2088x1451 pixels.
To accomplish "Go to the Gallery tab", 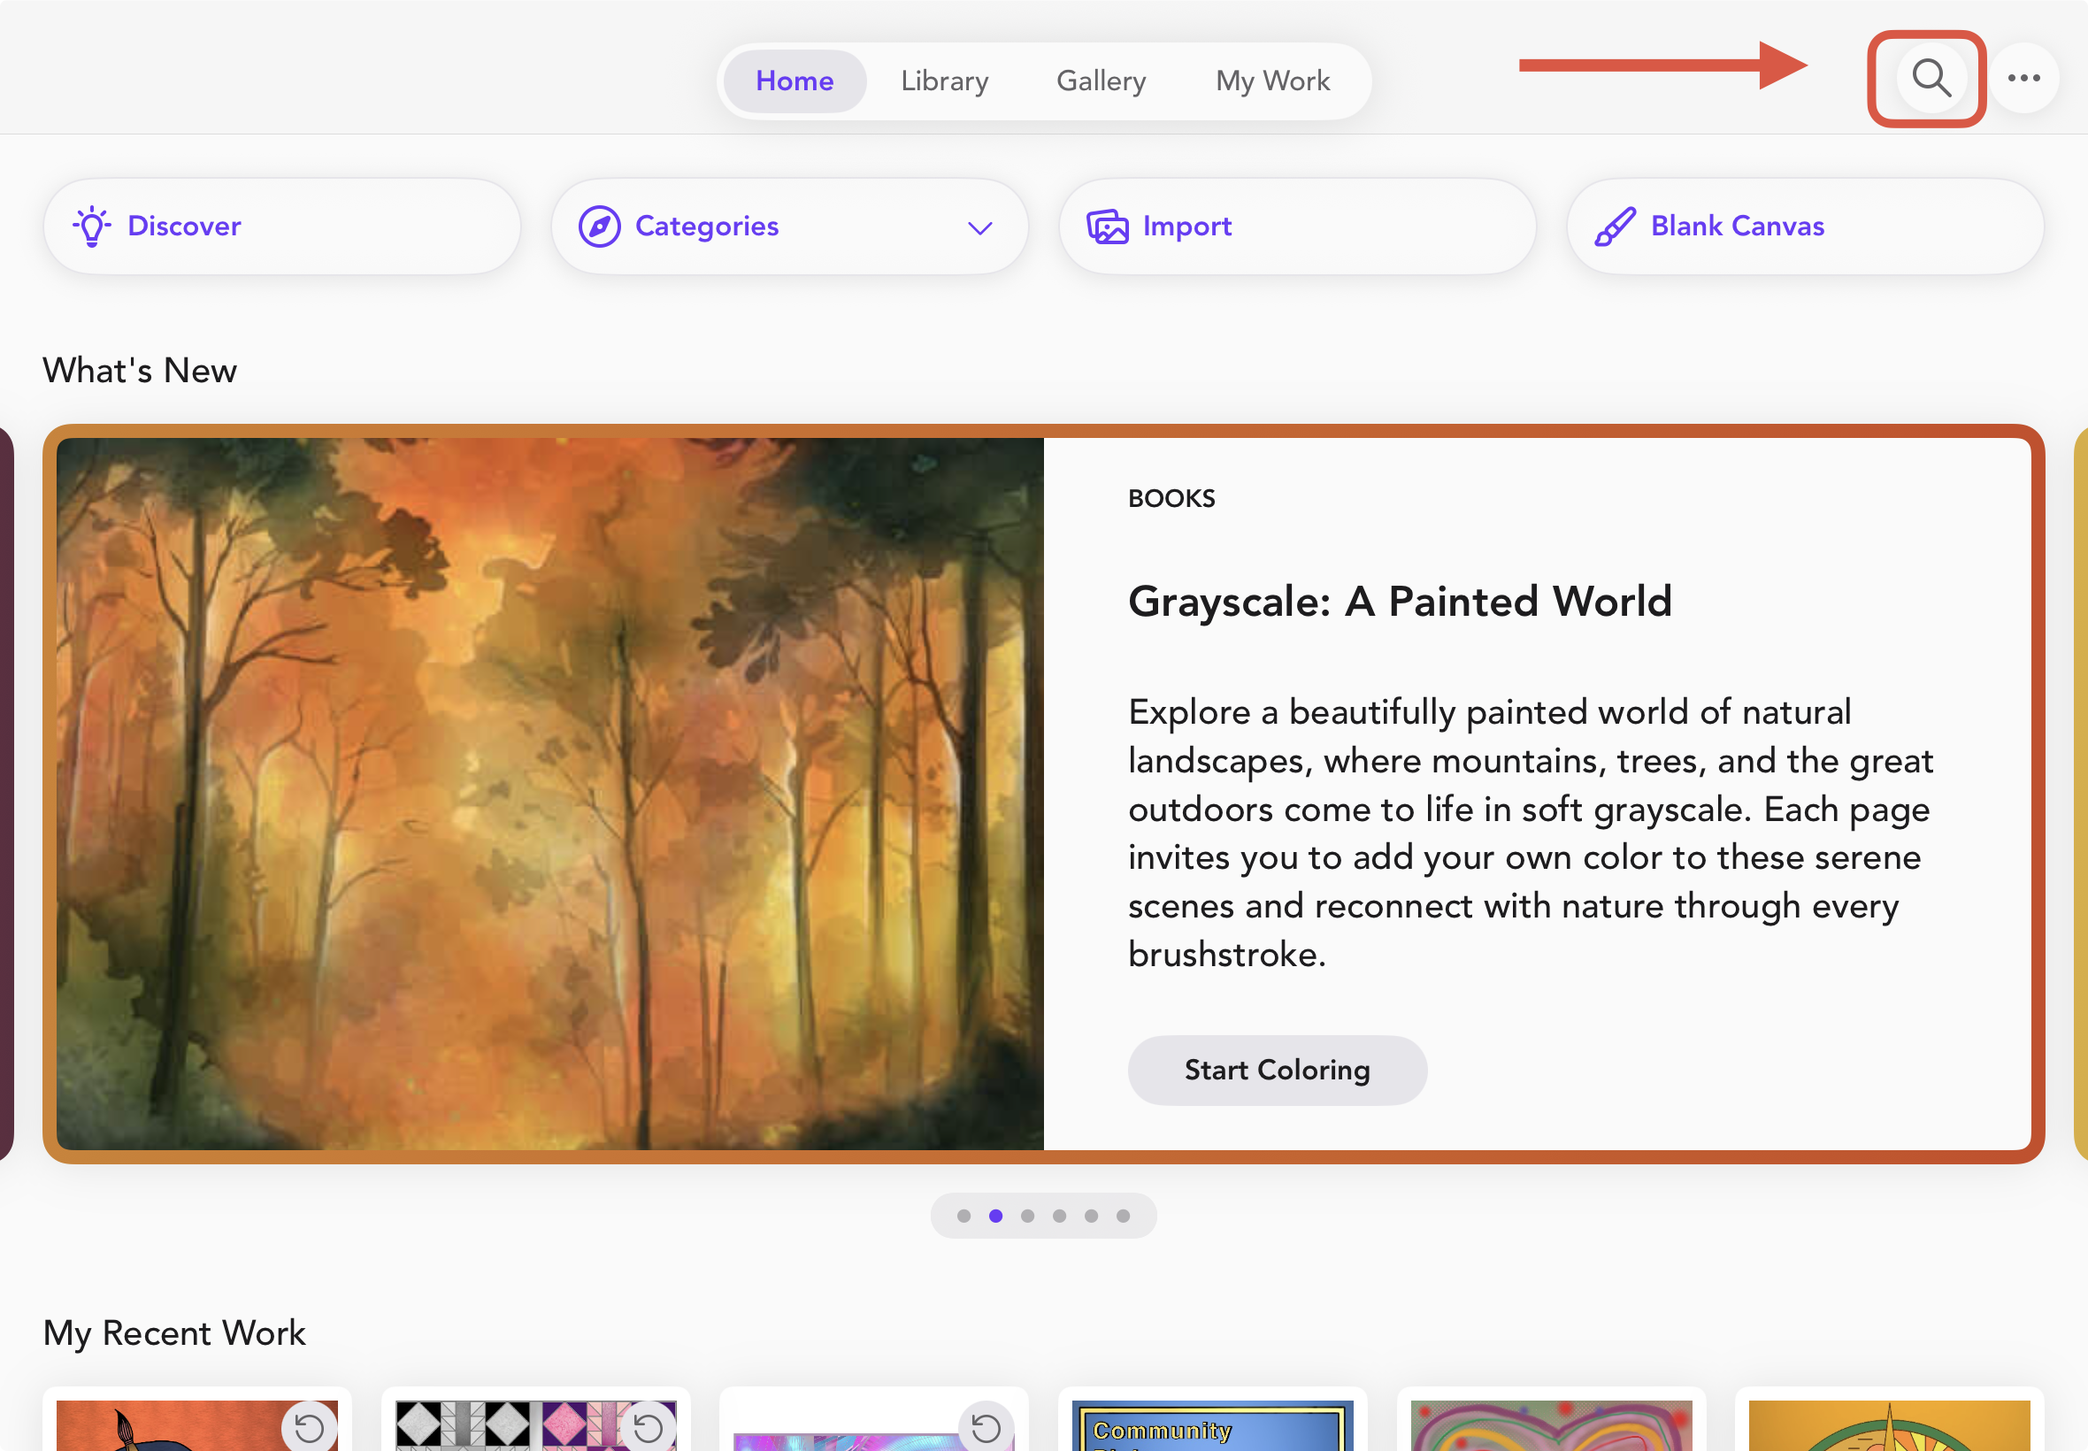I will pos(1101,81).
